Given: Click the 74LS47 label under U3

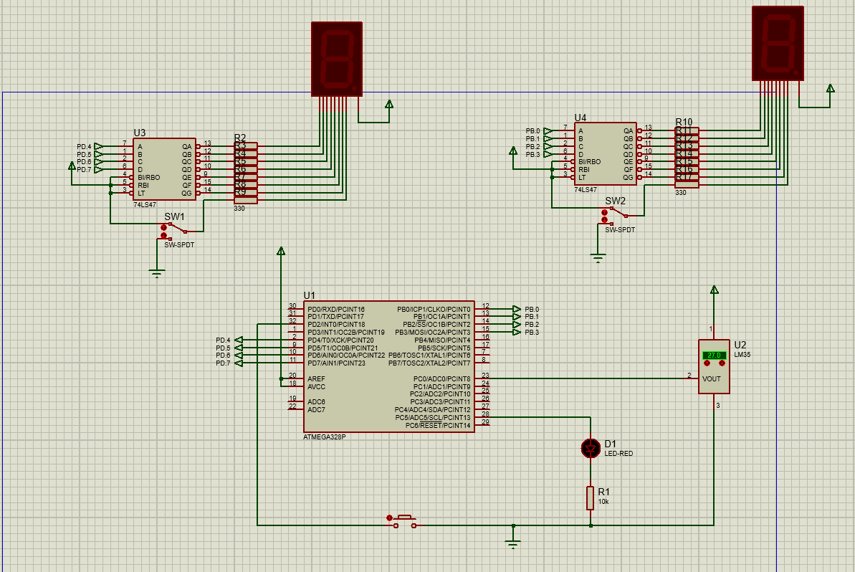Looking at the screenshot, I should click(145, 205).
